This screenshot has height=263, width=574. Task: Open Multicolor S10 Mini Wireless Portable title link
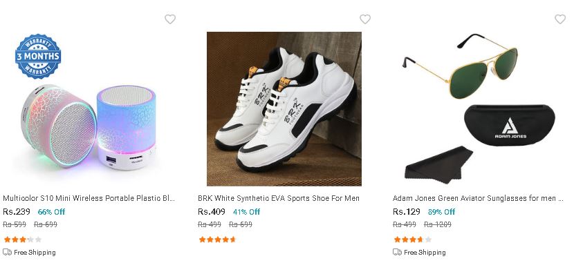click(89, 198)
